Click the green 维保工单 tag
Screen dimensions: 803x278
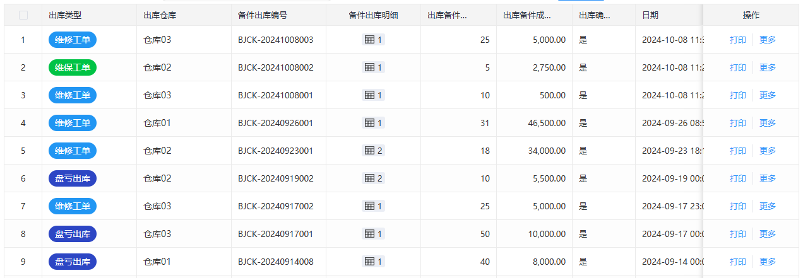tap(73, 67)
